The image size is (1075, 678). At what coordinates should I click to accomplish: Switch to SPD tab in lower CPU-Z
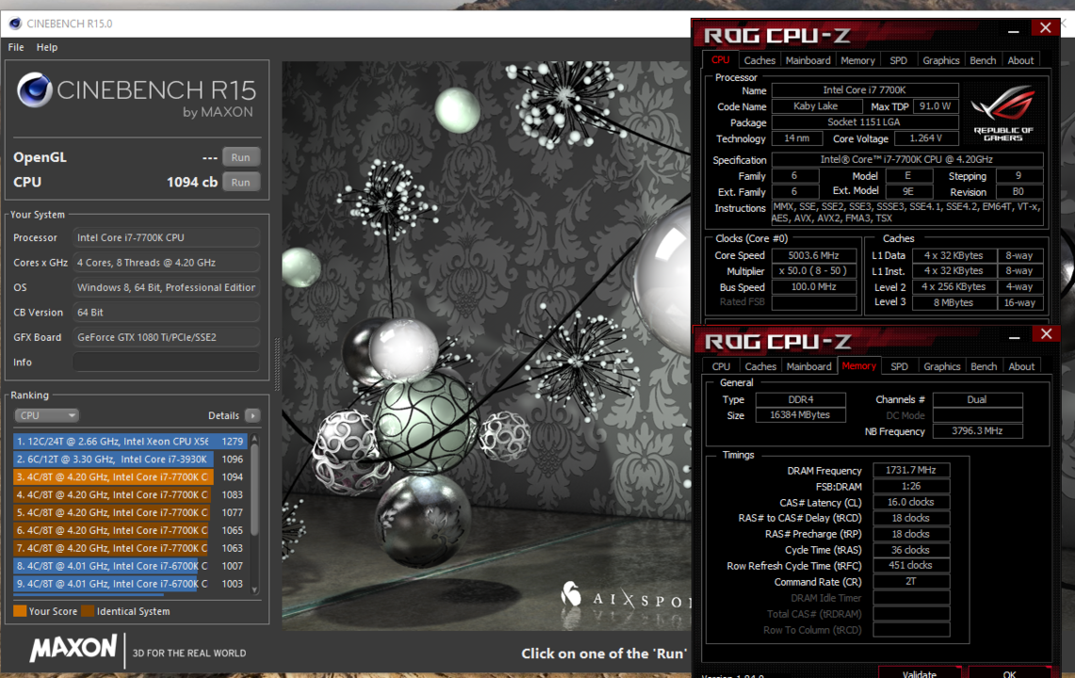click(900, 366)
